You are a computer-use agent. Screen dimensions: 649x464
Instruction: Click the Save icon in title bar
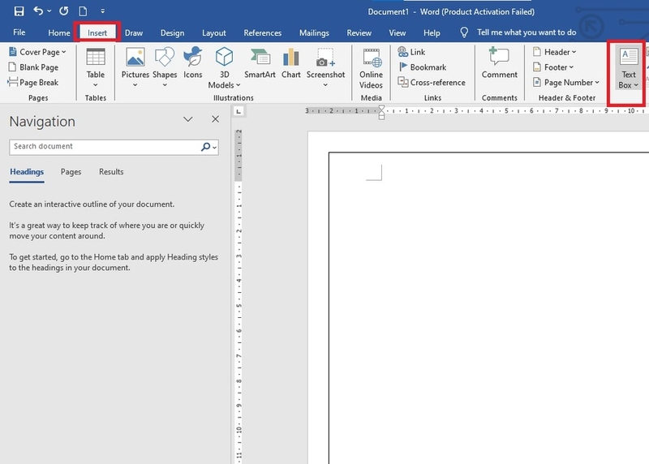(19, 11)
